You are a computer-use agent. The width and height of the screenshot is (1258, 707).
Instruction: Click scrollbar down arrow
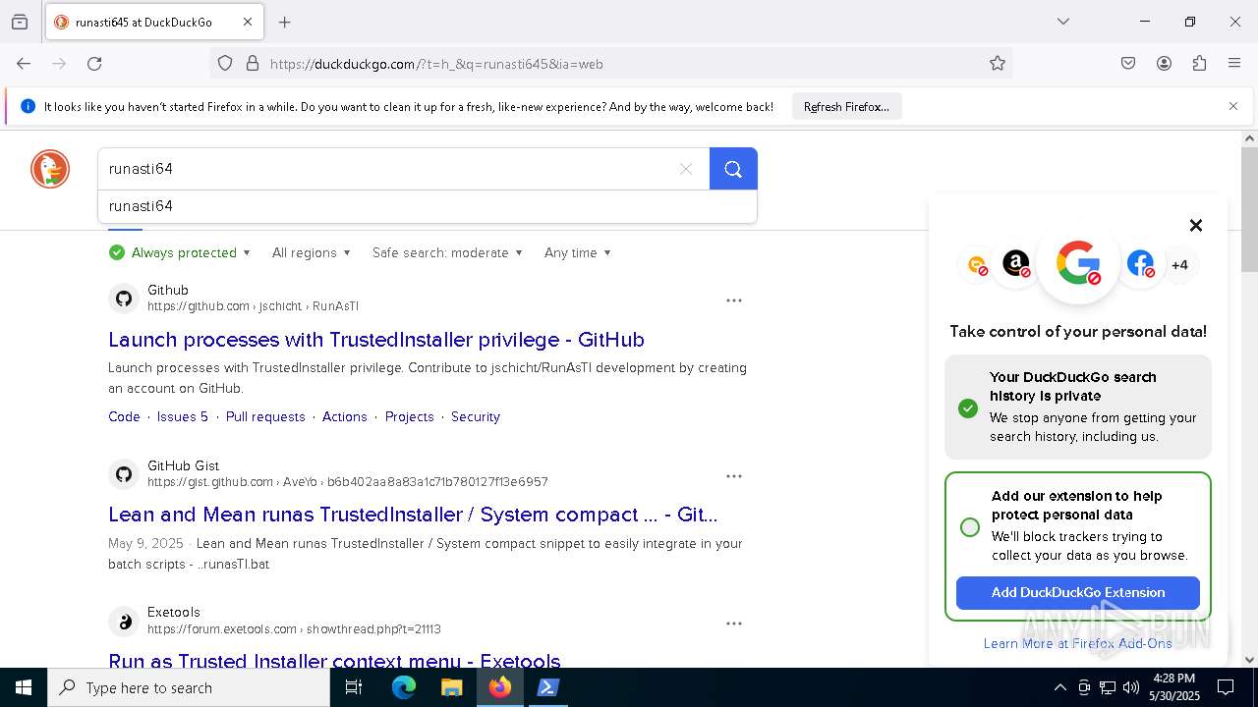[1249, 660]
